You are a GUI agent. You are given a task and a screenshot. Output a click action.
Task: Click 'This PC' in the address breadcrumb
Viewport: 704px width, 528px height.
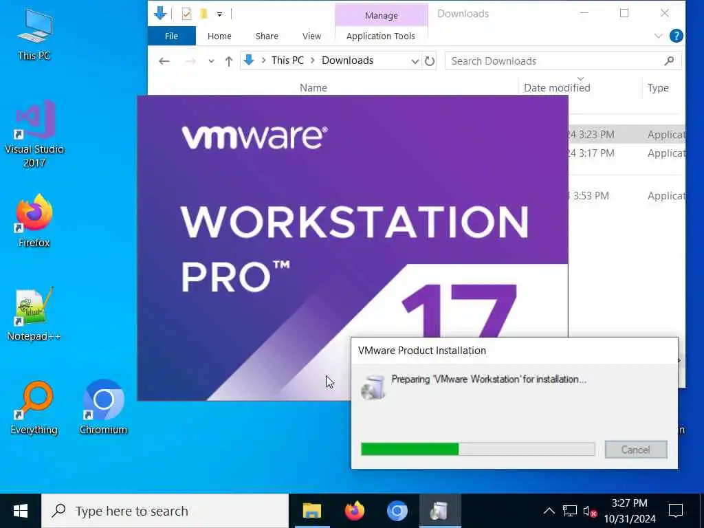[x=287, y=60]
